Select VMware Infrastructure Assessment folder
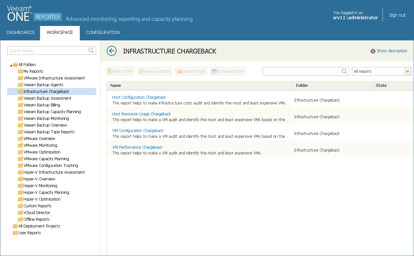The image size is (414, 256). click(x=54, y=78)
